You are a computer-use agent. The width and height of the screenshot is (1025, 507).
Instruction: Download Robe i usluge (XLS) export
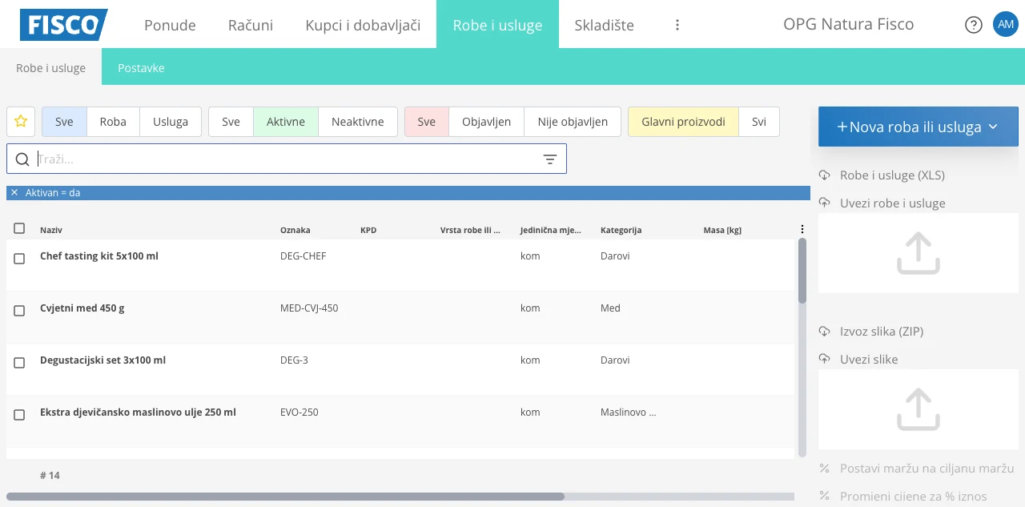tap(892, 175)
